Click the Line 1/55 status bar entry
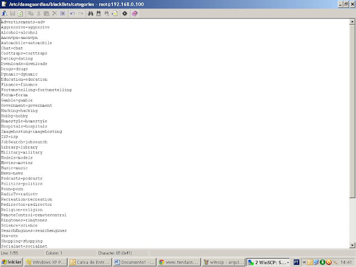Image resolution: width=356 pixels, height=267 pixels. click(x=9, y=253)
